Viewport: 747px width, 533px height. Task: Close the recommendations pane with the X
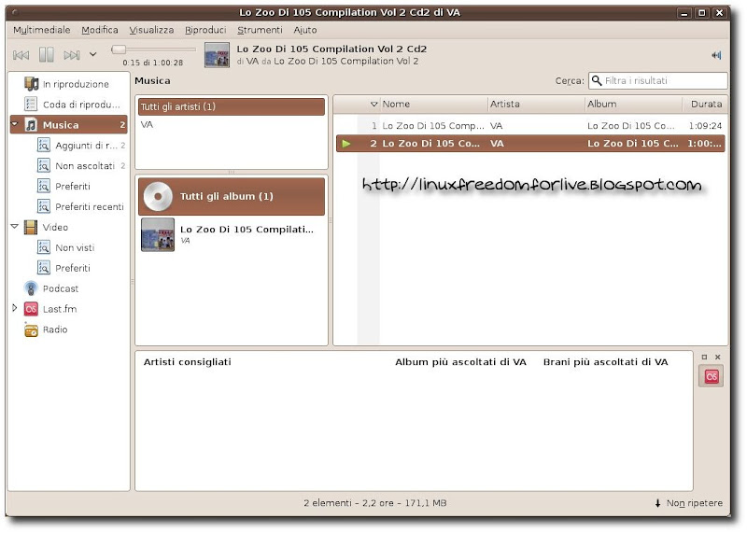718,357
